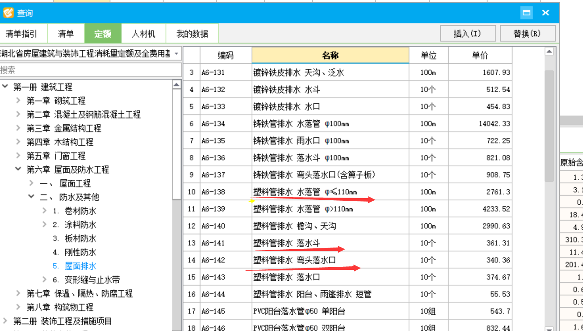Image resolution: width=583 pixels, height=331 pixels.
Task: Click the 替换(R) button
Action: [527, 34]
